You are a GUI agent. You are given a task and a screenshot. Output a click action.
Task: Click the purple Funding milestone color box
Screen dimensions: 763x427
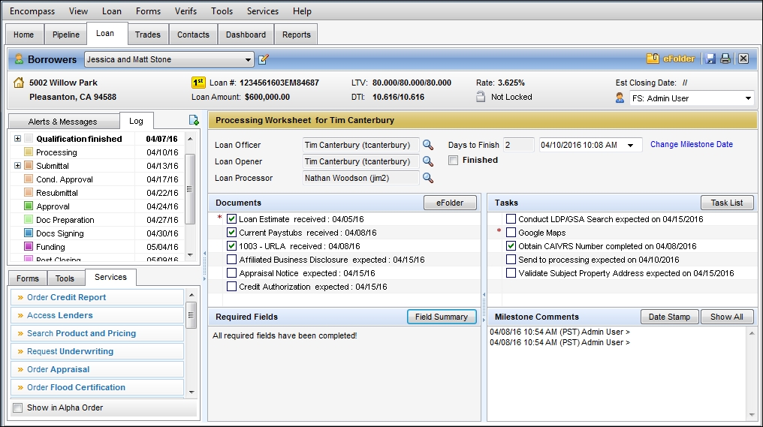click(29, 247)
